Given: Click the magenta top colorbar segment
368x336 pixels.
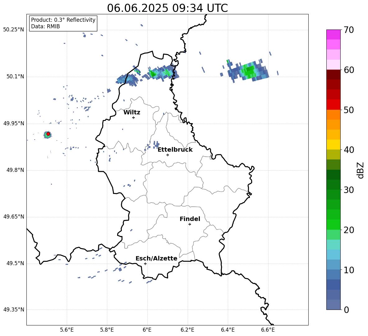Looking at the screenshot, I should click(x=333, y=35).
